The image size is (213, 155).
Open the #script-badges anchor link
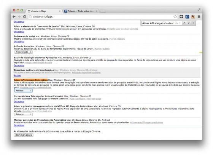coord(117,39)
